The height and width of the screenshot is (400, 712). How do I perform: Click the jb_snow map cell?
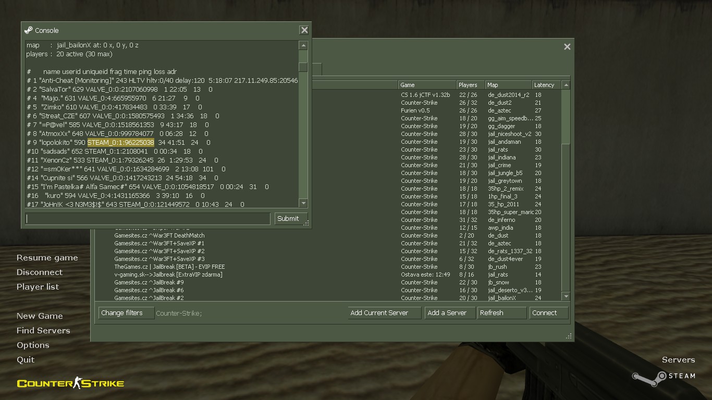pyautogui.click(x=498, y=282)
